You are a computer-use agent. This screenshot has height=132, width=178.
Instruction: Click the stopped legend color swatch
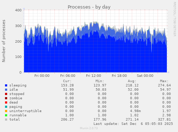click(6, 94)
